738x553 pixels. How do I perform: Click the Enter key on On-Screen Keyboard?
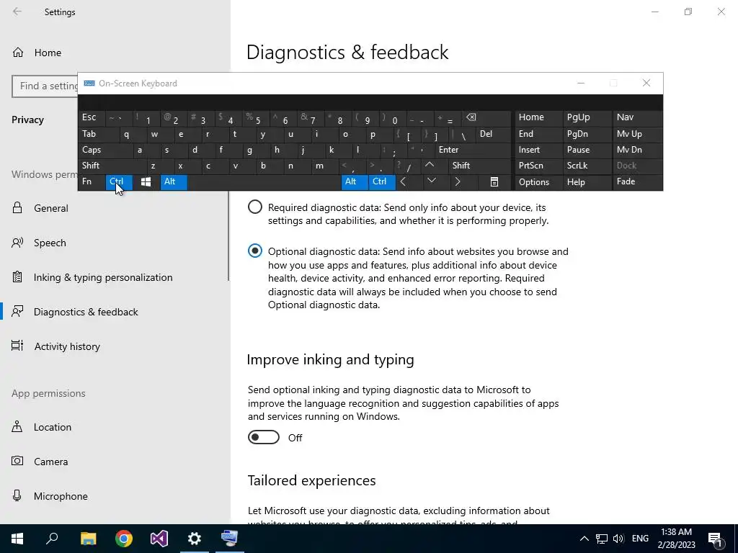point(473,150)
